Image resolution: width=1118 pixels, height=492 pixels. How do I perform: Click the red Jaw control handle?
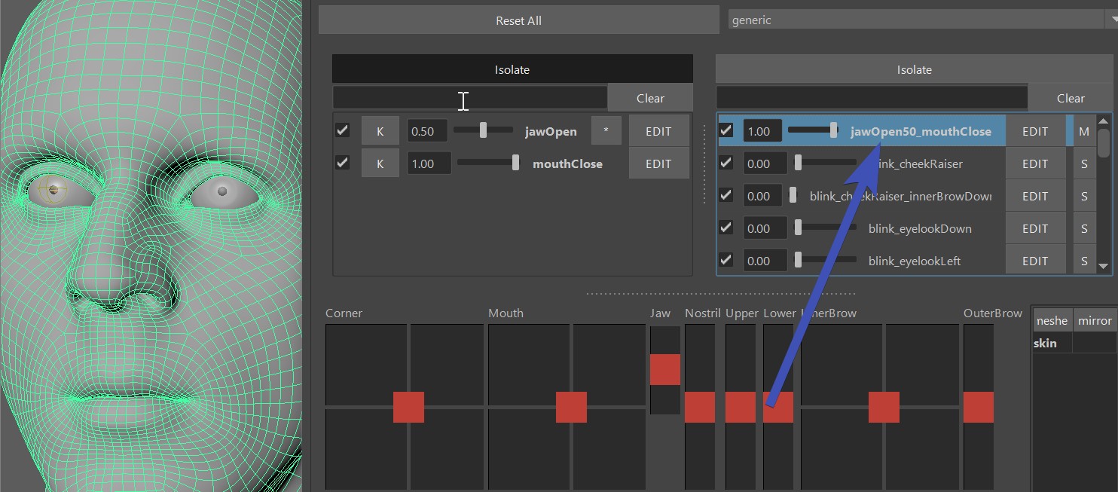point(664,369)
